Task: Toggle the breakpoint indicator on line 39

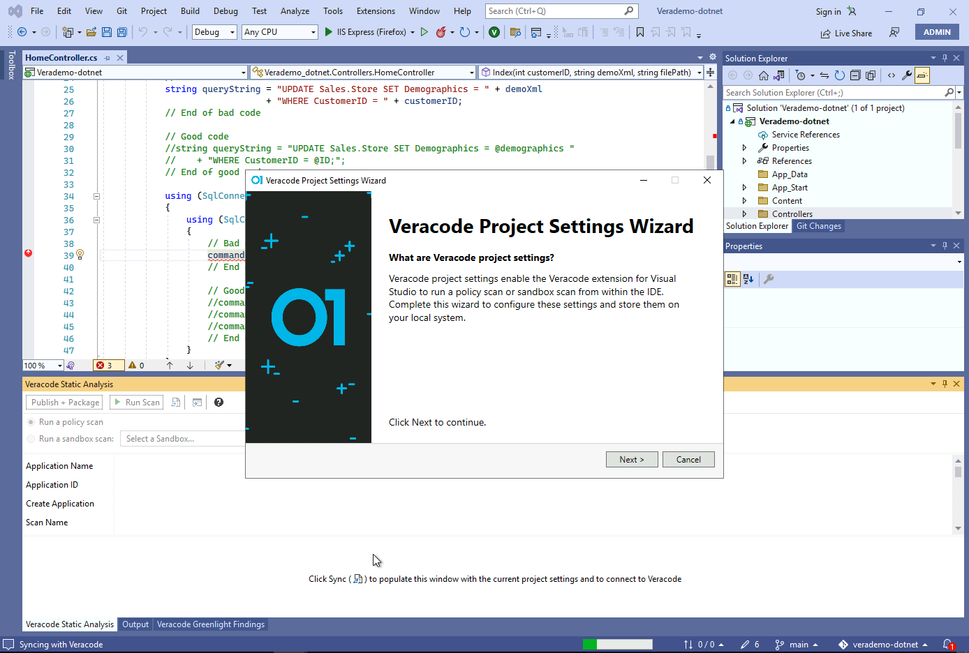Action: [x=29, y=254]
